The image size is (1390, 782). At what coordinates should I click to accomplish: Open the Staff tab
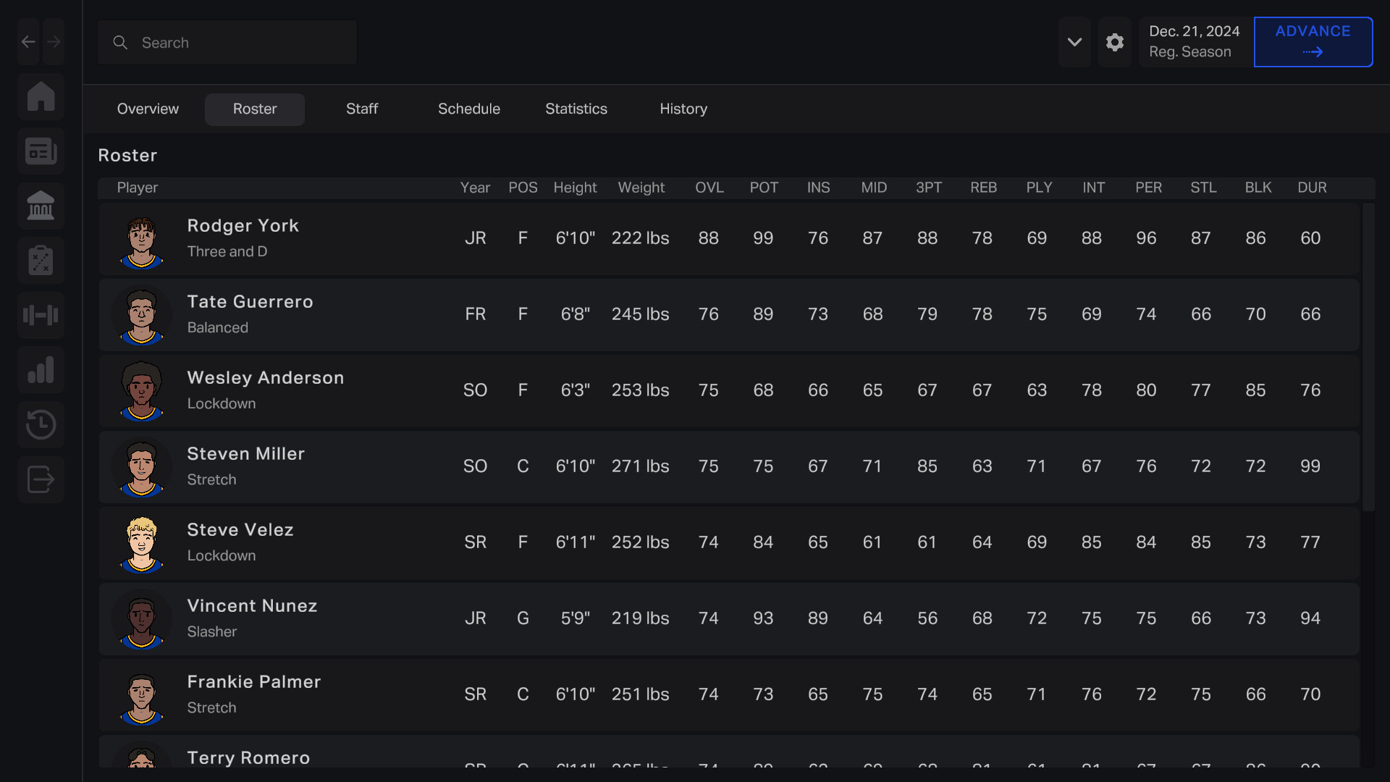coord(362,109)
